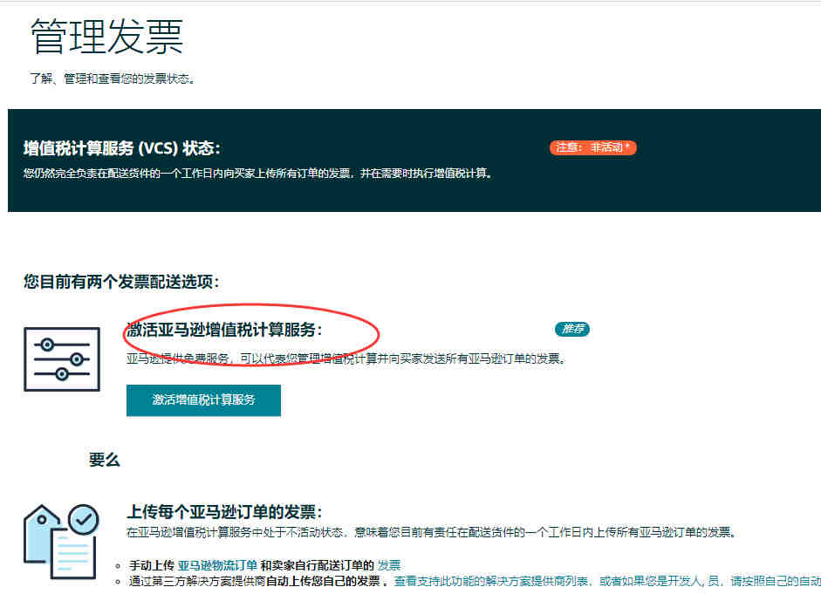Click the 注意：非活动 status badge
The image size is (821, 601).
click(592, 147)
